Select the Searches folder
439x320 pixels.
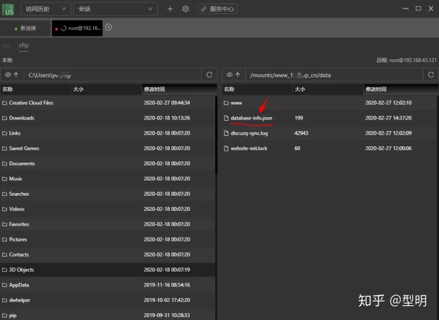107,194
